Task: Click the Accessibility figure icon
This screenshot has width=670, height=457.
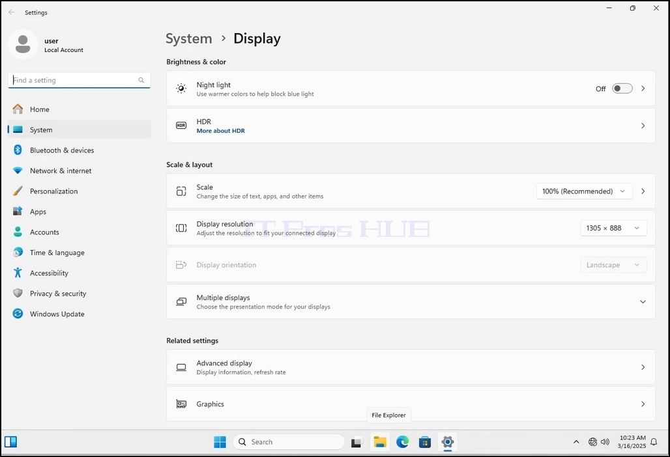Action: coord(18,273)
